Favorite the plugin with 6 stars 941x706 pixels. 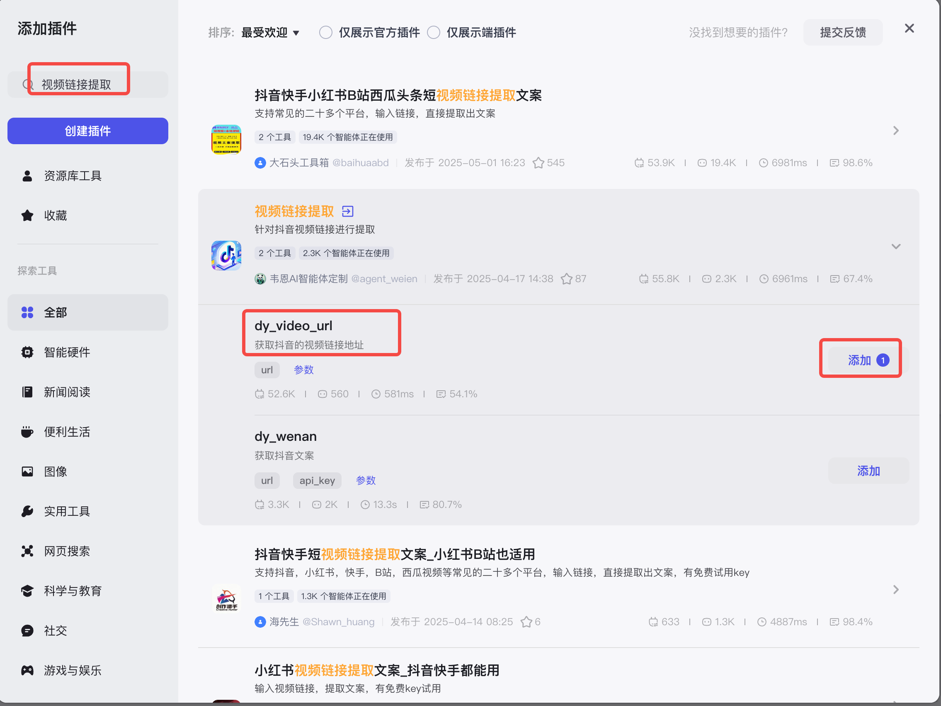526,622
